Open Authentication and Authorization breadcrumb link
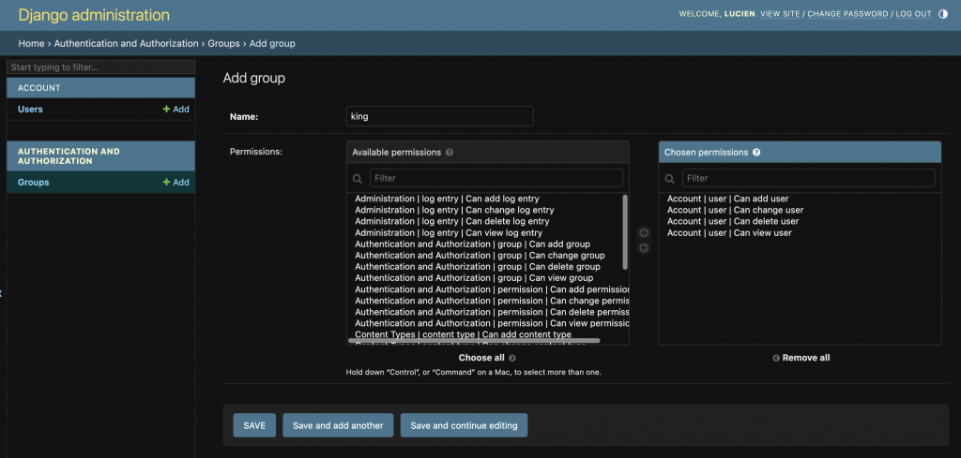The height and width of the screenshot is (458, 961). [127, 43]
